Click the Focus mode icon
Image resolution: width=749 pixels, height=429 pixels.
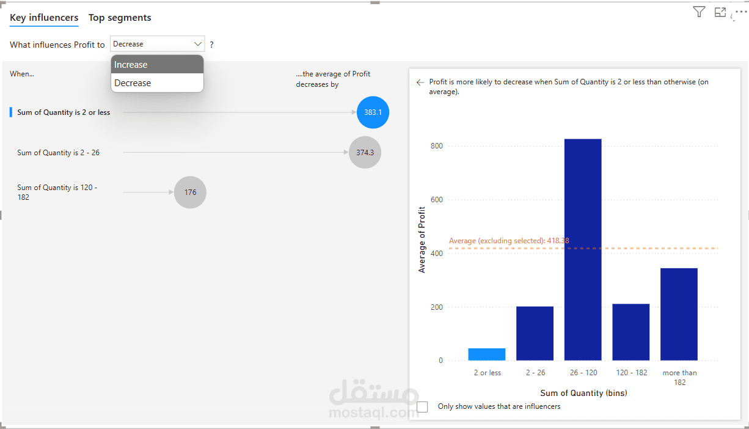[720, 12]
